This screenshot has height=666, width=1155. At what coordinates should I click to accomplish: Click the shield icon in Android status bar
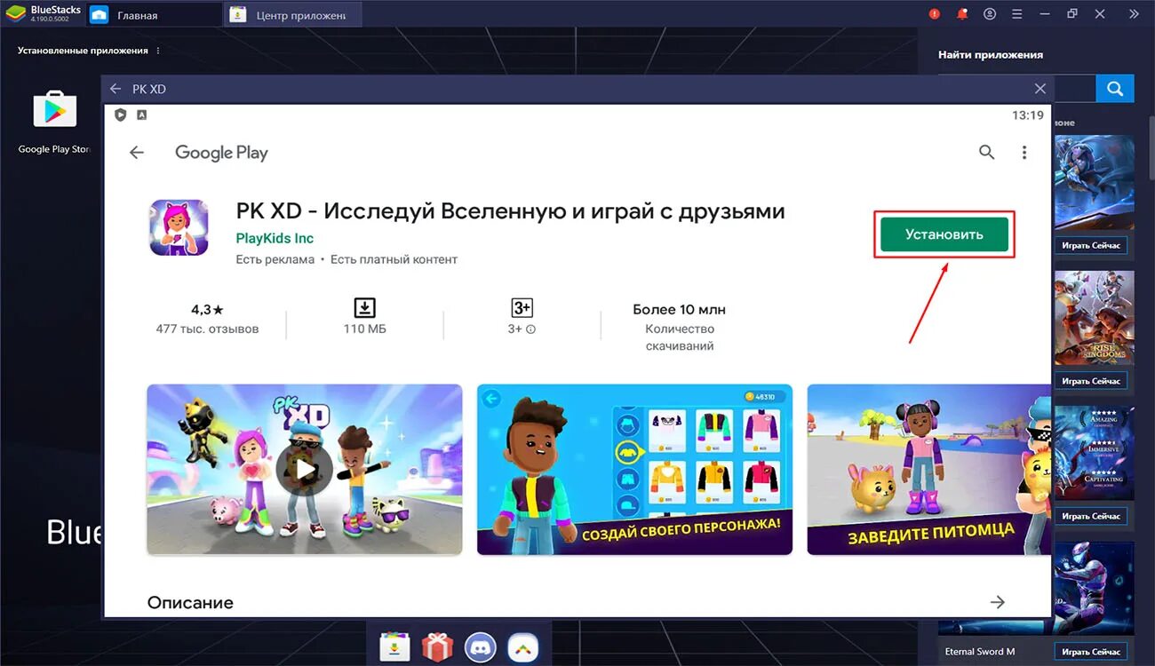click(x=121, y=115)
